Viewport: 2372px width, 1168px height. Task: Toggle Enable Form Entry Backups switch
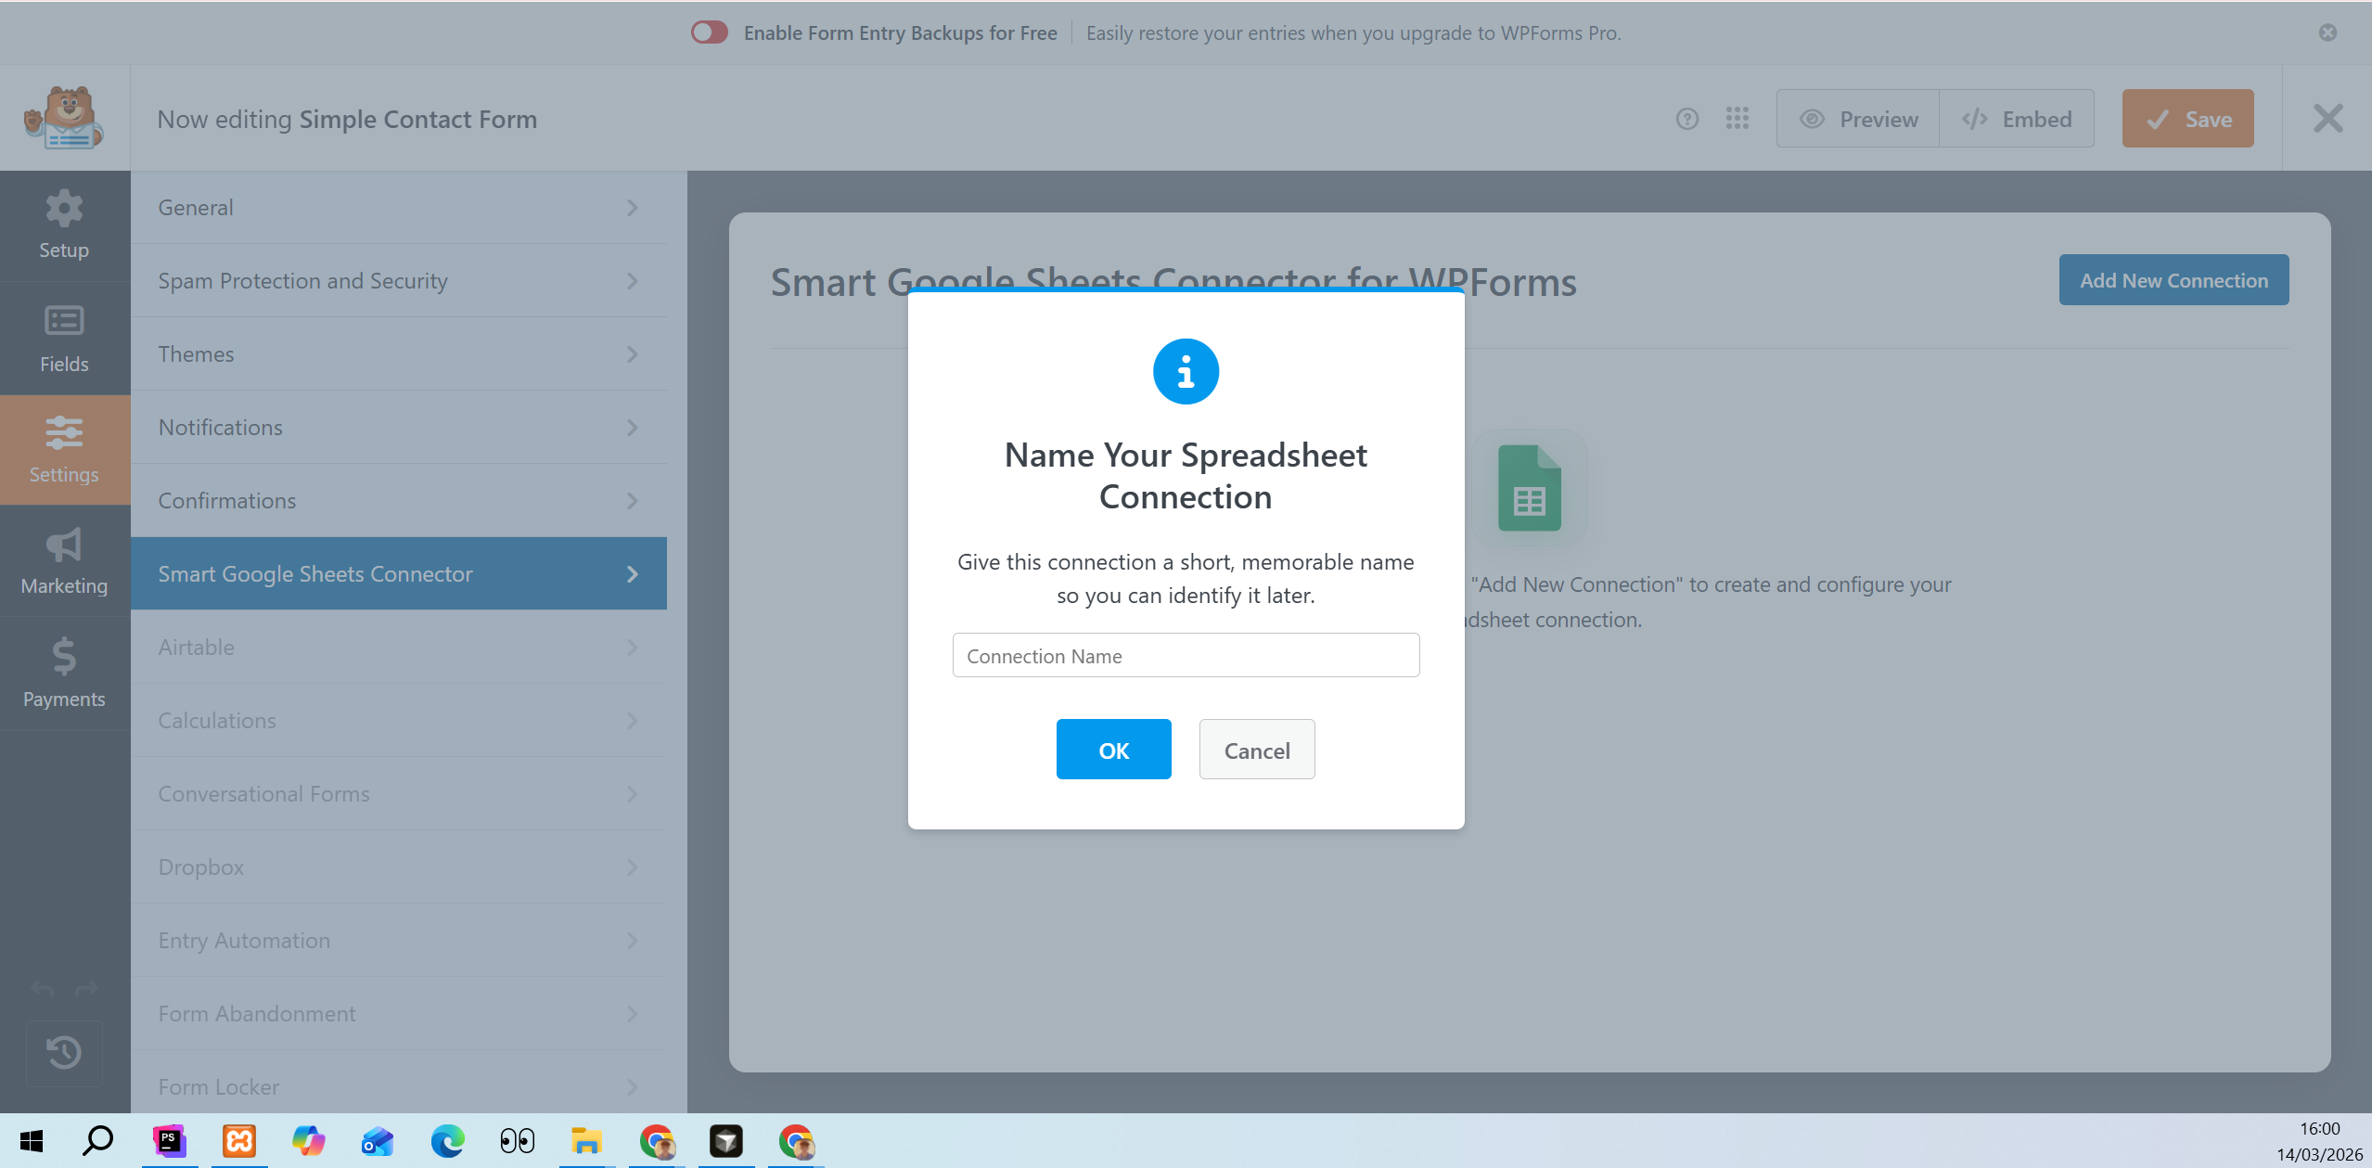(x=710, y=32)
